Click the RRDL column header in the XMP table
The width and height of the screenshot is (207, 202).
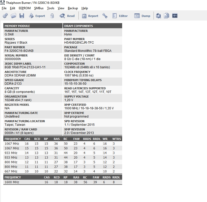click(x=116, y=177)
